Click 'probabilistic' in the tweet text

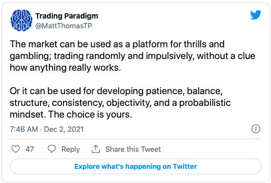[x=205, y=103]
